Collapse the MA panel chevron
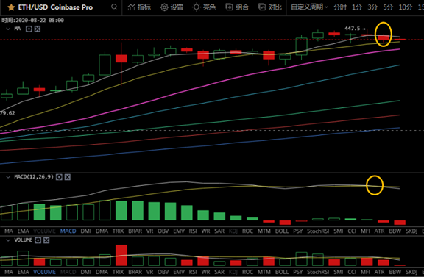 coord(8,29)
